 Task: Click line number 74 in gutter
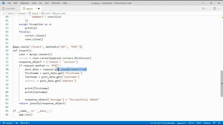click(7, 69)
